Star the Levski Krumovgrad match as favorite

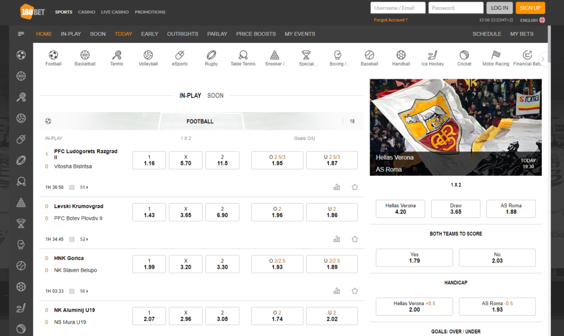(x=355, y=239)
